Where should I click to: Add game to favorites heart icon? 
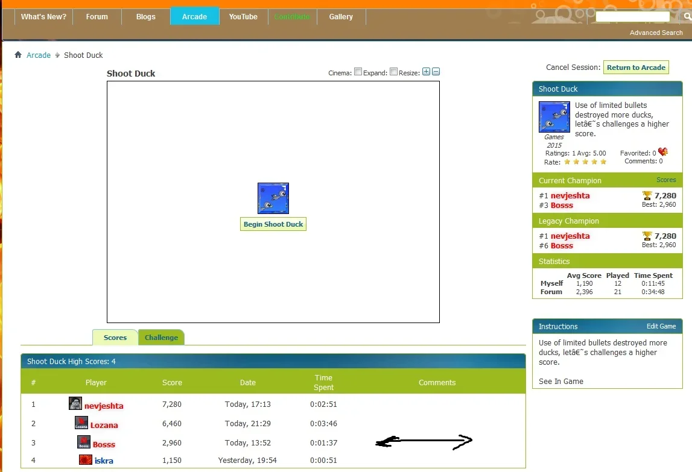pos(663,153)
